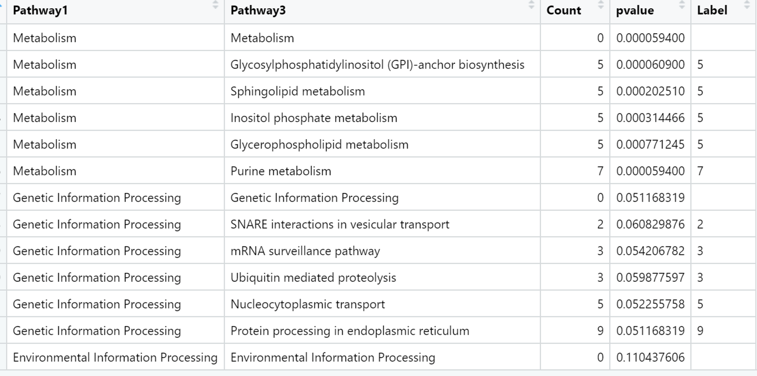
Task: Click the pvalue column header text
Action: coord(635,11)
